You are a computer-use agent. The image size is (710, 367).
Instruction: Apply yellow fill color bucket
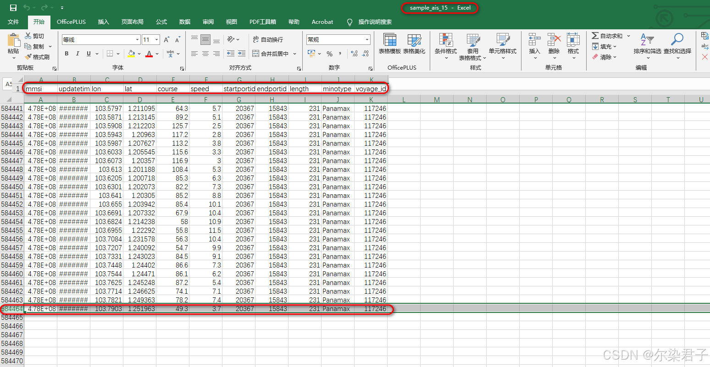click(x=131, y=54)
